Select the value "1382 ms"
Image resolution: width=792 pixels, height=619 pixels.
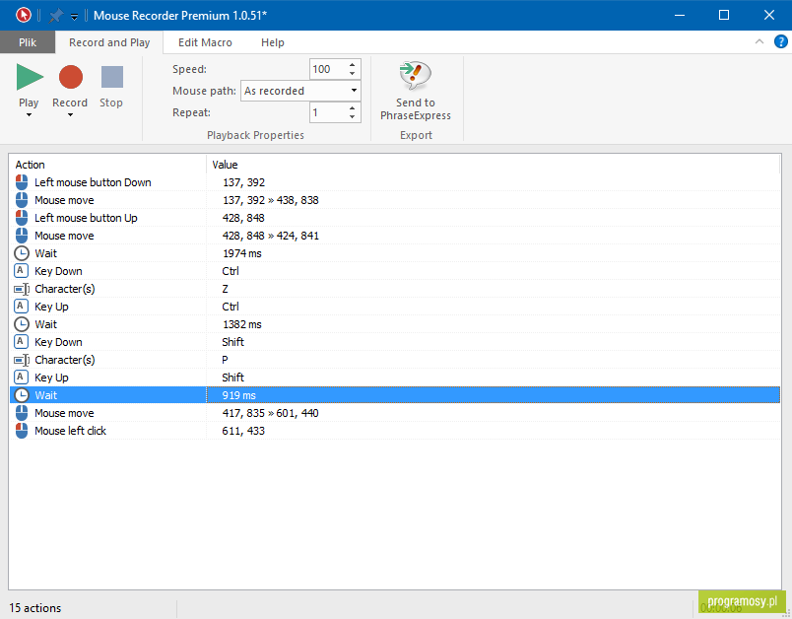point(242,324)
